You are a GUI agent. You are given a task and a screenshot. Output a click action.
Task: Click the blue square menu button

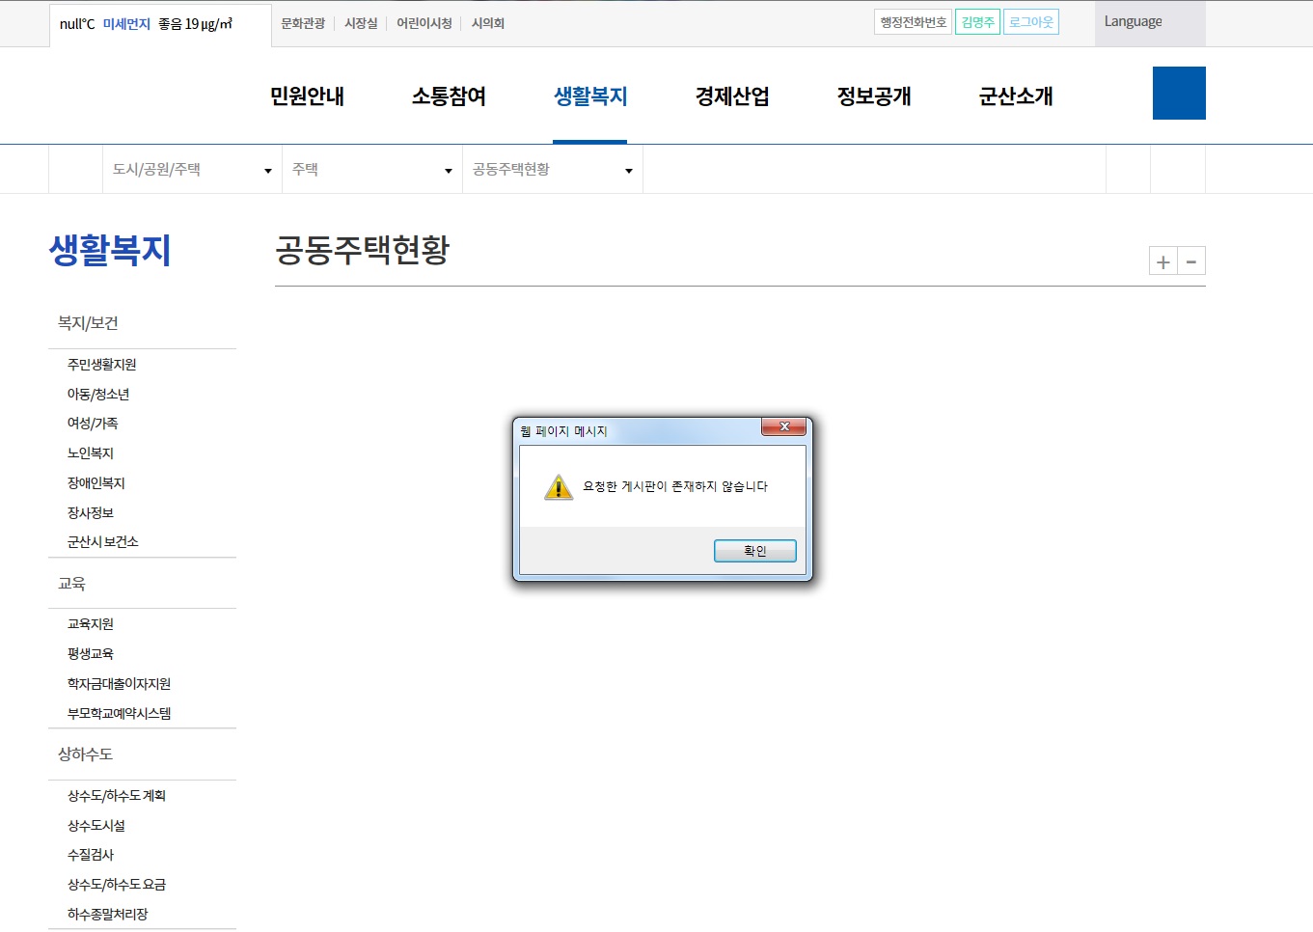[x=1179, y=94]
